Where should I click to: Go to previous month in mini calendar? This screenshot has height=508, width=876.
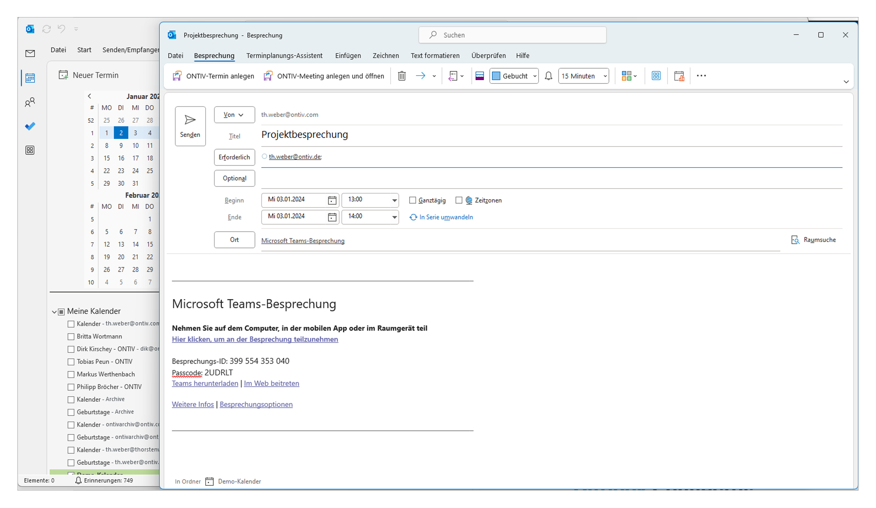(x=89, y=96)
